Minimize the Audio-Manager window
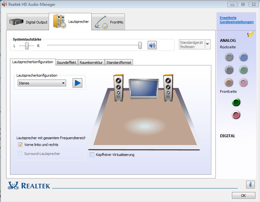The image size is (260, 202). click(x=233, y=5)
